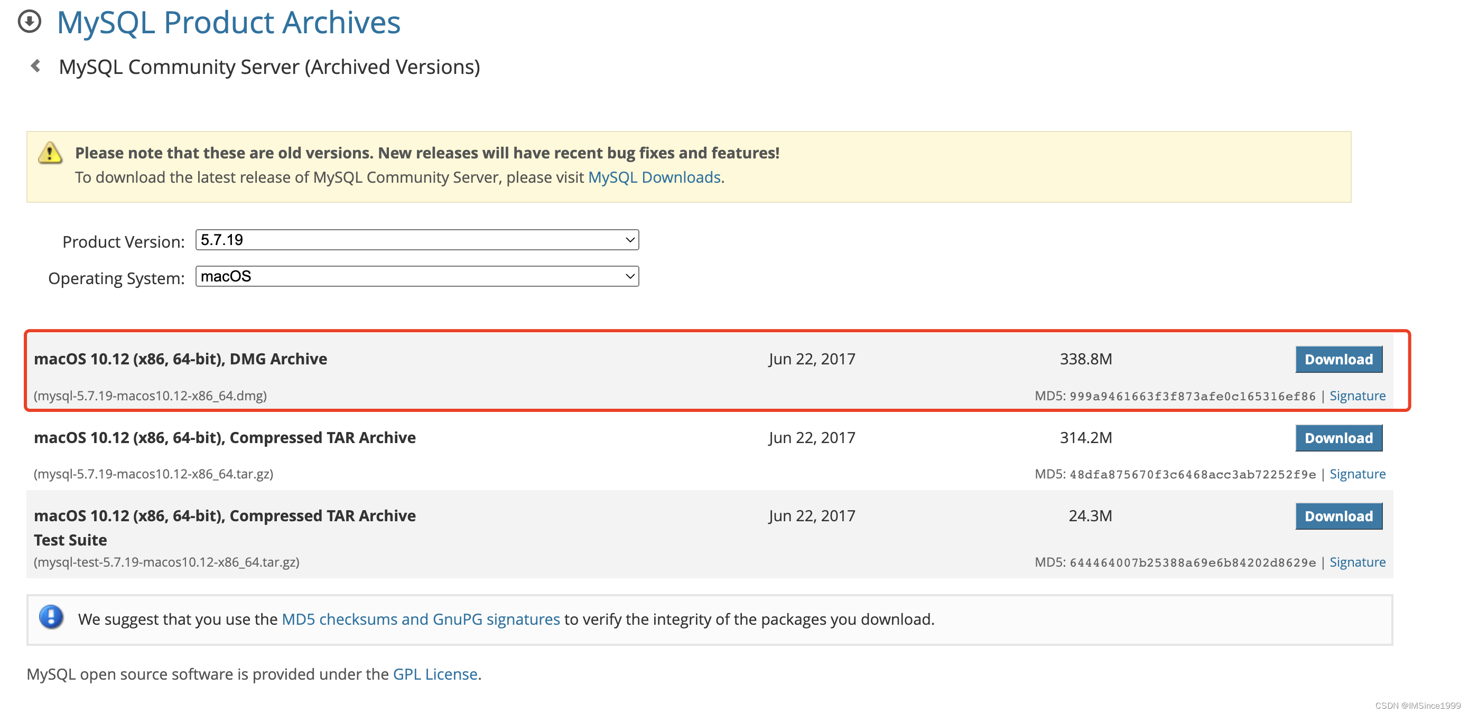
Task: Download the Compressed TAR Archive
Action: pos(1338,438)
